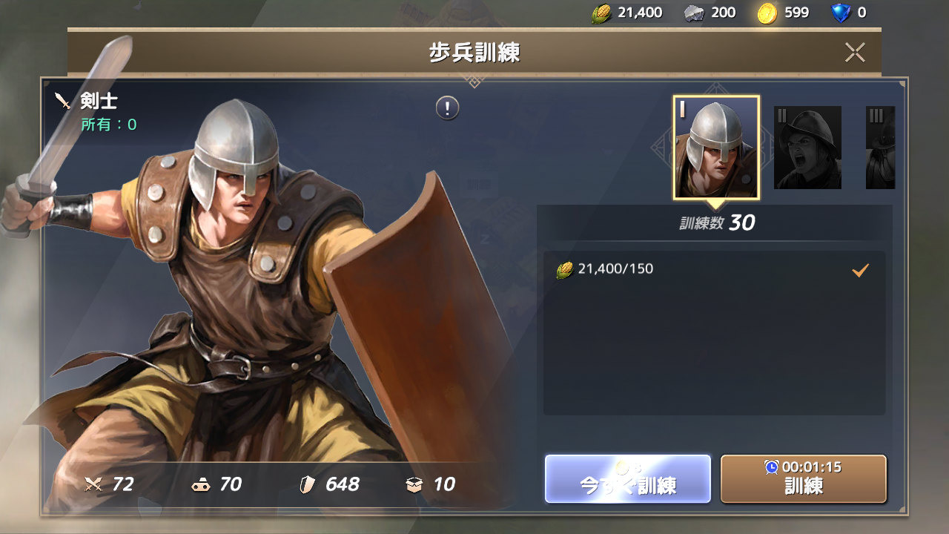
Task: Tap the blue gem icon
Action: click(840, 13)
